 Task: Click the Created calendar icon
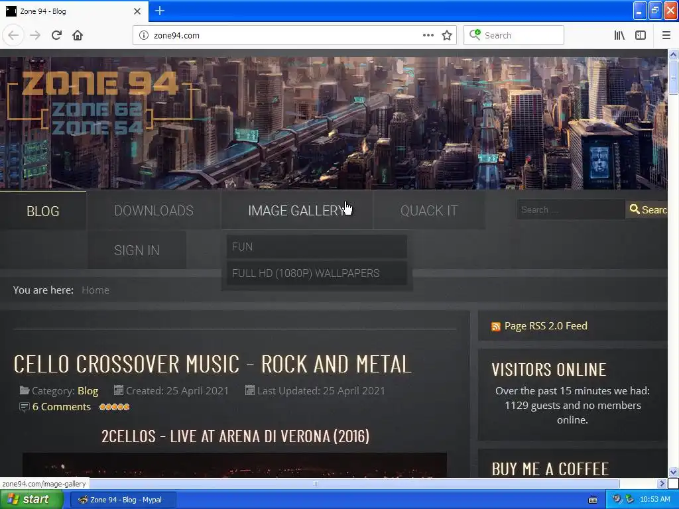(x=118, y=390)
